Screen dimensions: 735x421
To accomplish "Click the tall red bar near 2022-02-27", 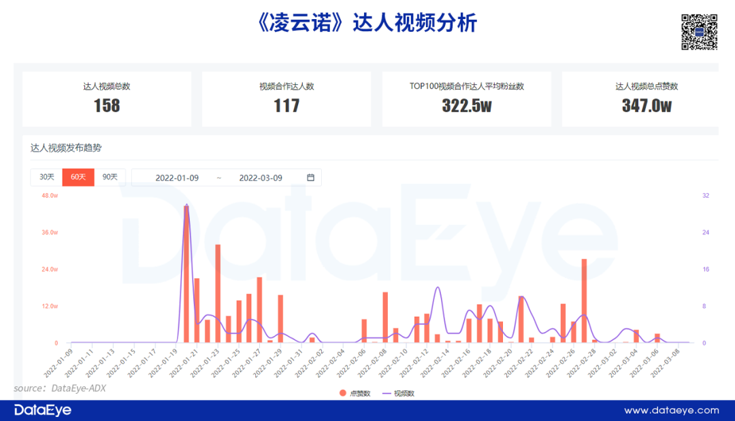I will pyautogui.click(x=584, y=301).
